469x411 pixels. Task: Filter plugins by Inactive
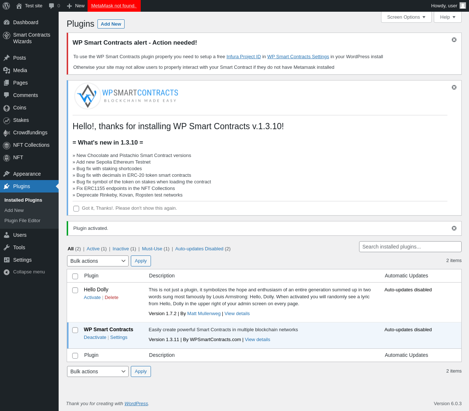tap(121, 249)
